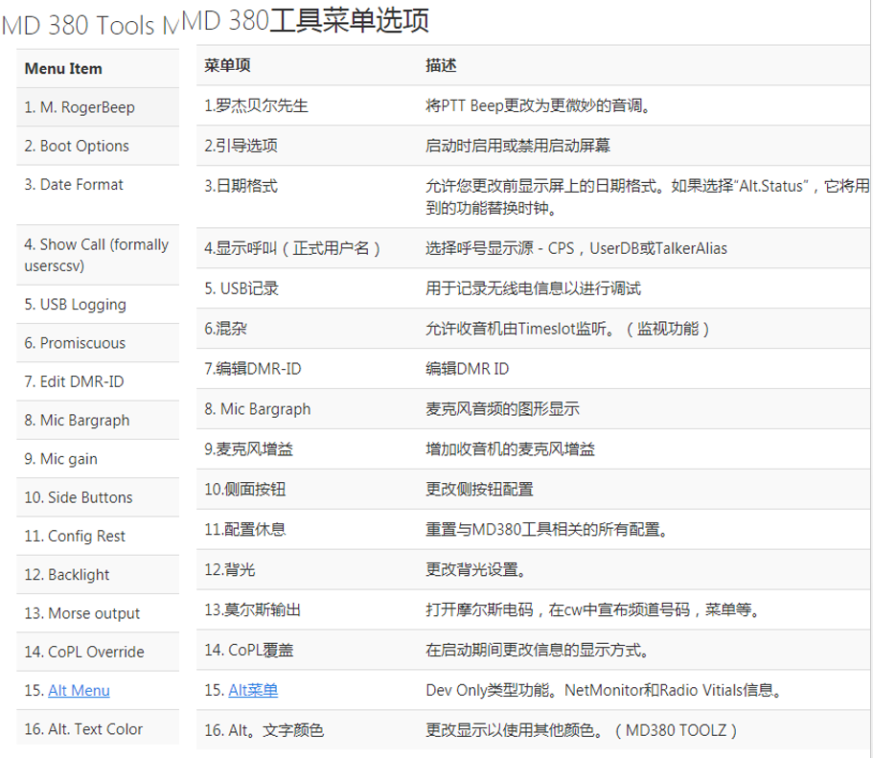Click the 'MD 380工具菜单选项' heading

pyautogui.click(x=305, y=20)
